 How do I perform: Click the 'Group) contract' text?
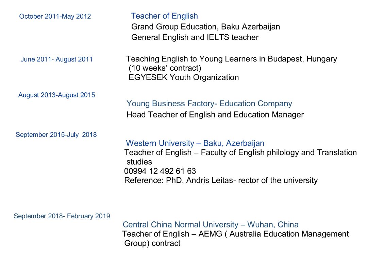[x=152, y=243]
